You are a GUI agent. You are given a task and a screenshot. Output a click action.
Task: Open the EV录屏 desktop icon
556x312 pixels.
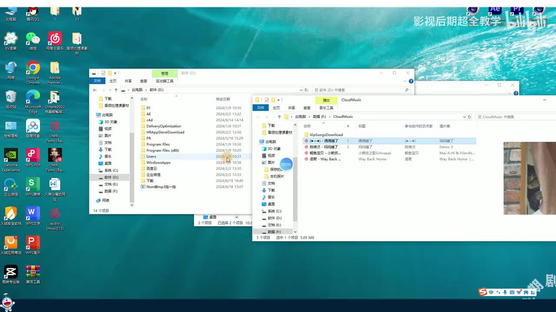pyautogui.click(x=11, y=41)
